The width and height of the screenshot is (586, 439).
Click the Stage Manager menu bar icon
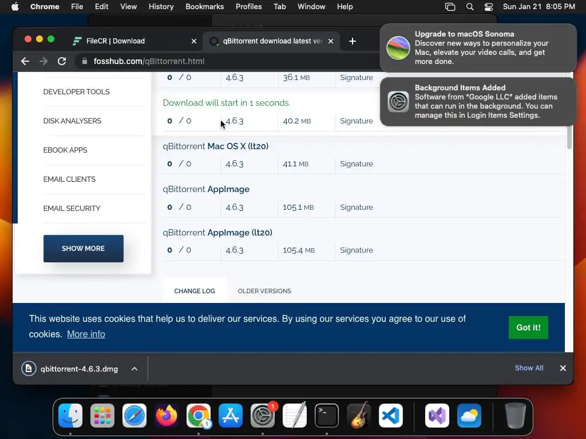[450, 7]
